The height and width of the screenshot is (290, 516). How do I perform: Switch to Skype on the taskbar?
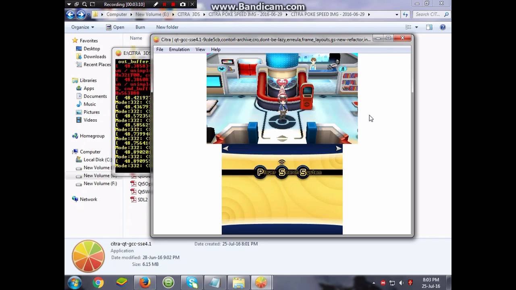(191, 283)
